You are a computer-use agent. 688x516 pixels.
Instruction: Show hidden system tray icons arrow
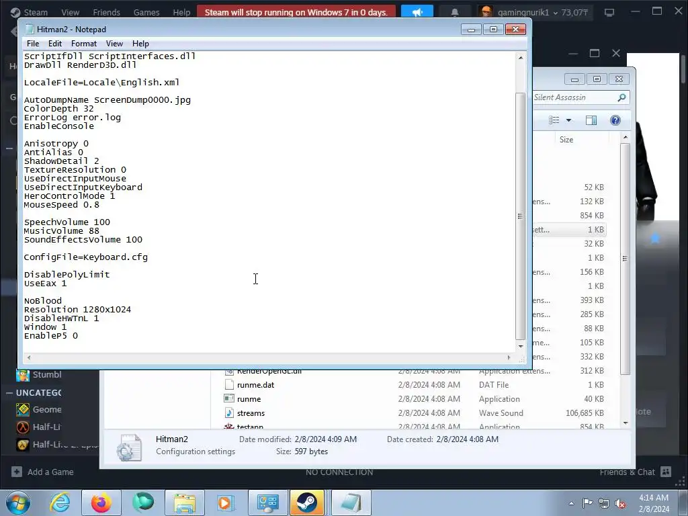coord(571,503)
